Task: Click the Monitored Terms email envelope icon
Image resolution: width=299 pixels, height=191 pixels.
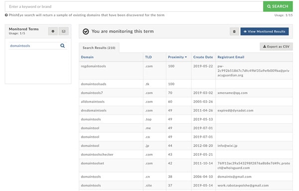Action: coord(63,31)
